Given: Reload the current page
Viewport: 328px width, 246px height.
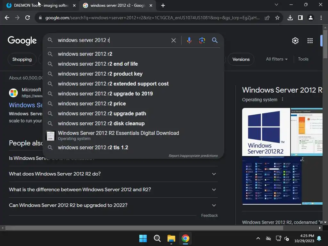Looking at the screenshot, I should (28, 18).
